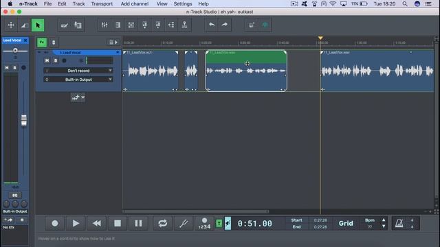The height and width of the screenshot is (247, 440).
Task: Decrease Bpm with down arrow
Action: click(384, 226)
